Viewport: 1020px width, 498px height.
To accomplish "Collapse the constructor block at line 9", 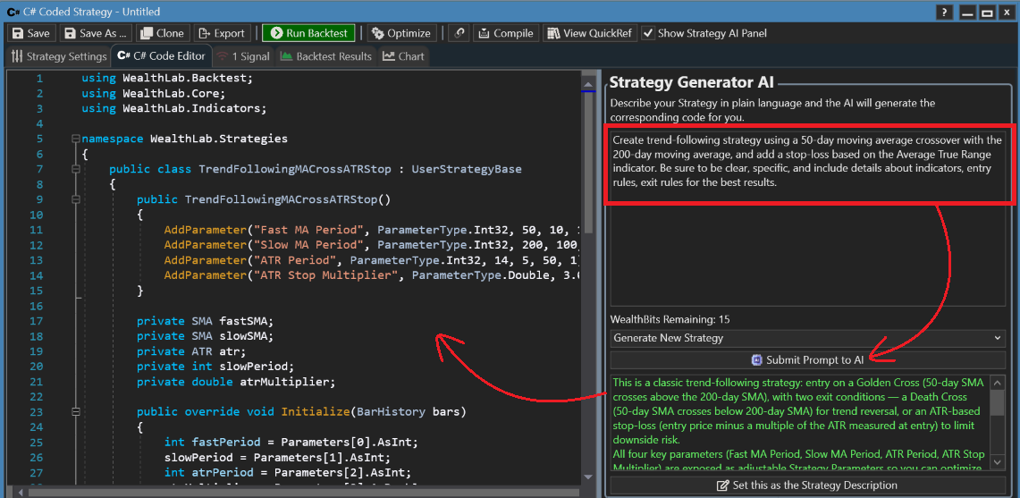I will pyautogui.click(x=76, y=199).
